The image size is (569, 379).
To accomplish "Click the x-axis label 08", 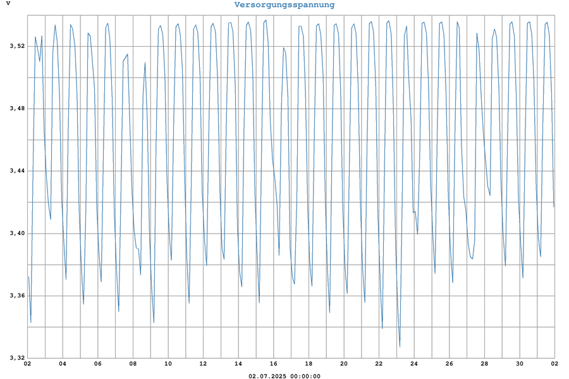I will click(x=133, y=364).
